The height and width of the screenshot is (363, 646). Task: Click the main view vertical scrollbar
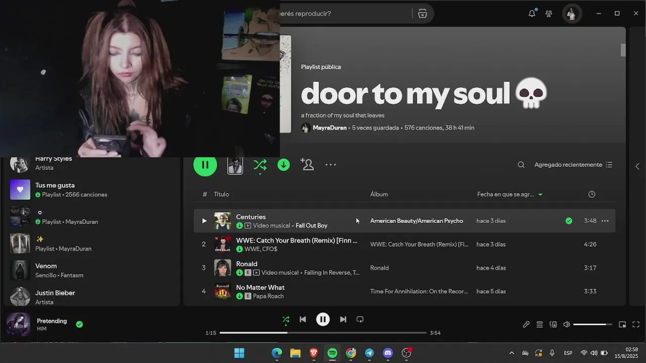click(623, 50)
